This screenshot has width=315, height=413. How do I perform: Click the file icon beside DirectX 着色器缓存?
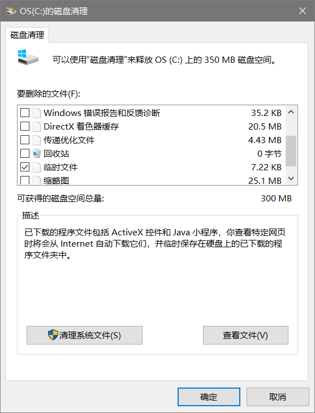tap(37, 126)
